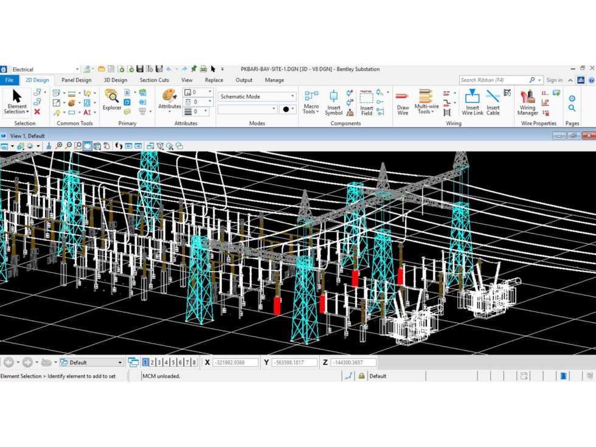Click the Insert Symbol icon

click(x=333, y=102)
